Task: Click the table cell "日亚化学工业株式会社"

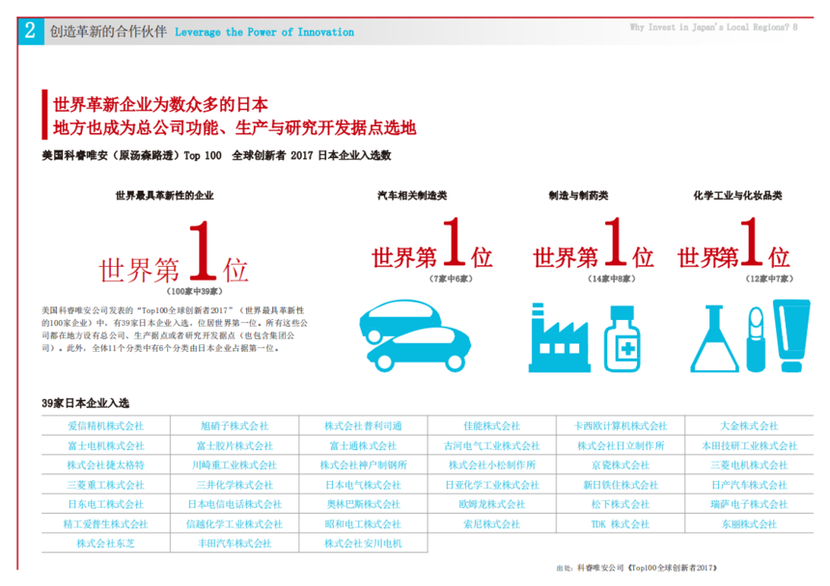Action: (492, 485)
